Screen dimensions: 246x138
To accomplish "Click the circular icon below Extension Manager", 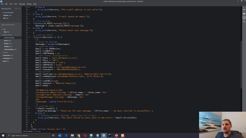I will (x=244, y=18).
